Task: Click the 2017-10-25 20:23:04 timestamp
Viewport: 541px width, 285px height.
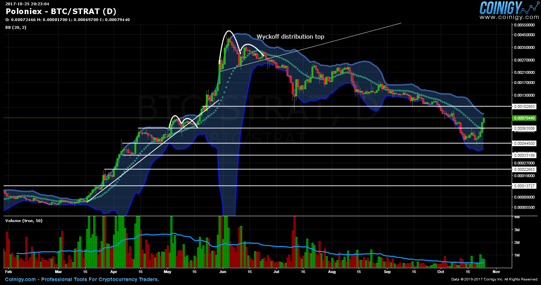Action: 27,4
